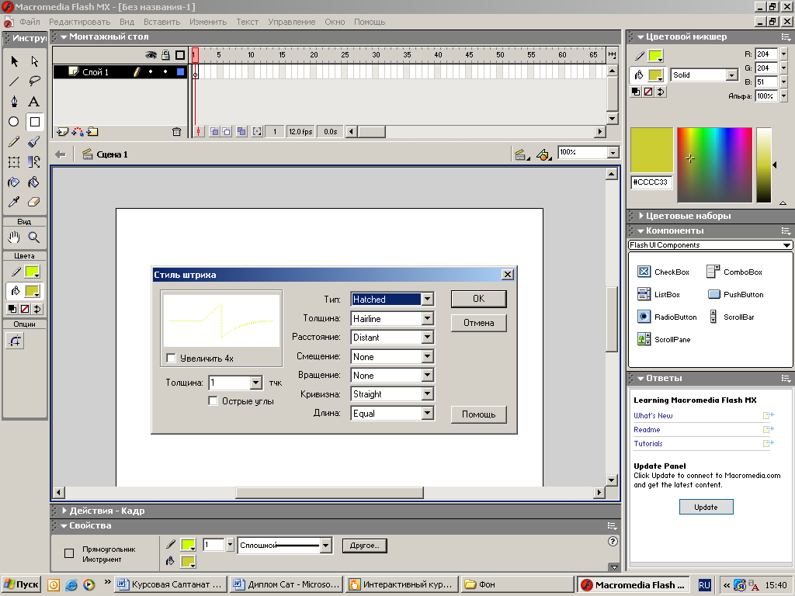
Task: Click the Отмена button
Action: click(478, 323)
